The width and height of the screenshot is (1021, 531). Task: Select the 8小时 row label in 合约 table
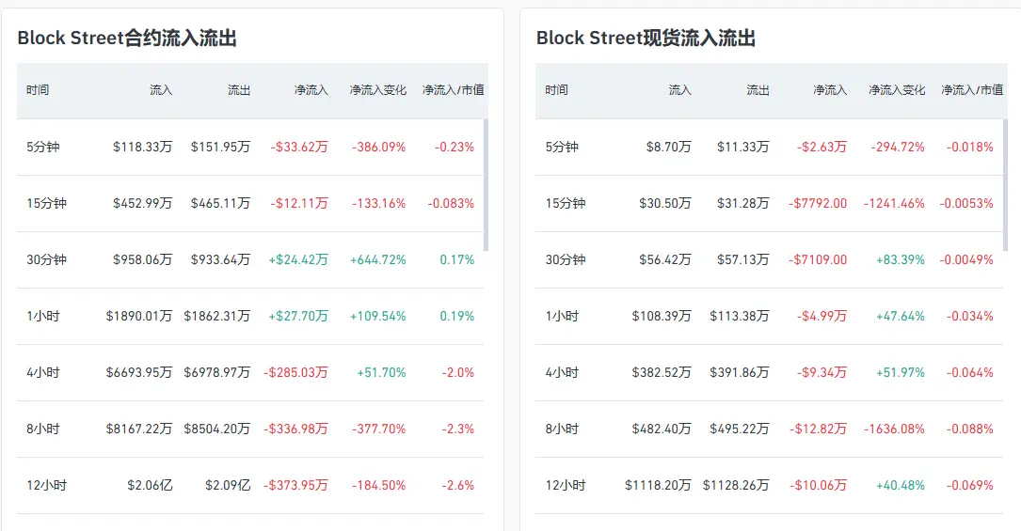pos(43,429)
